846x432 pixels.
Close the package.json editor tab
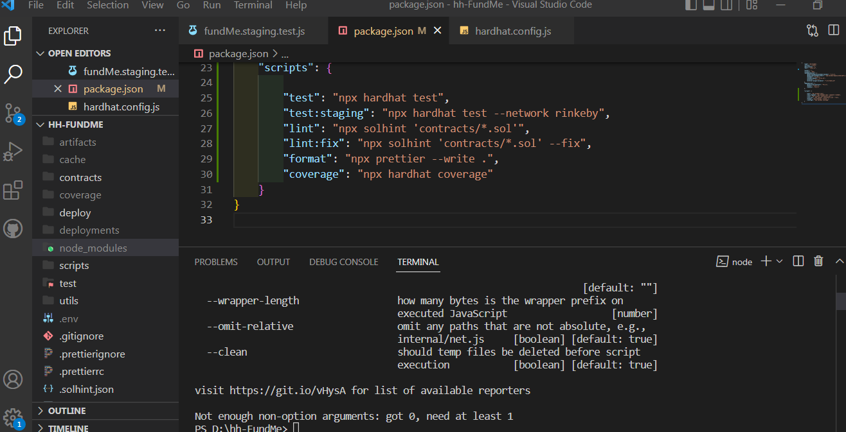438,31
